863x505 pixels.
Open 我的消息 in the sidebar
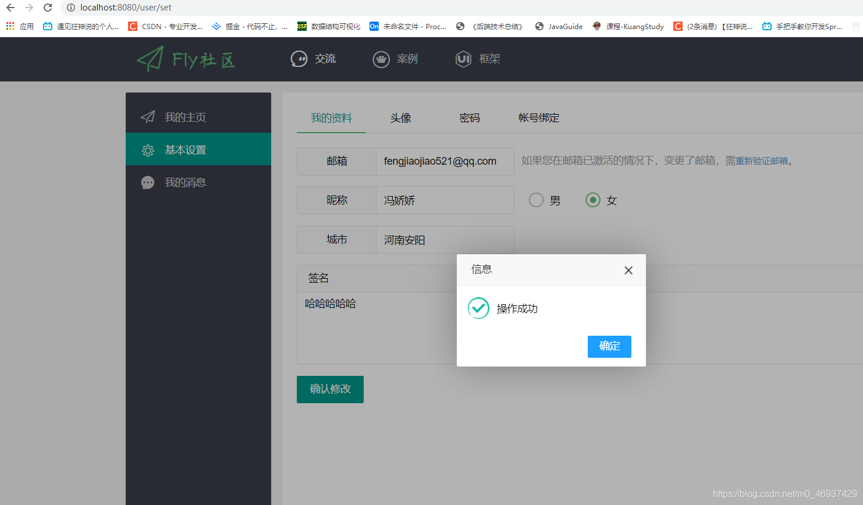coord(198,182)
